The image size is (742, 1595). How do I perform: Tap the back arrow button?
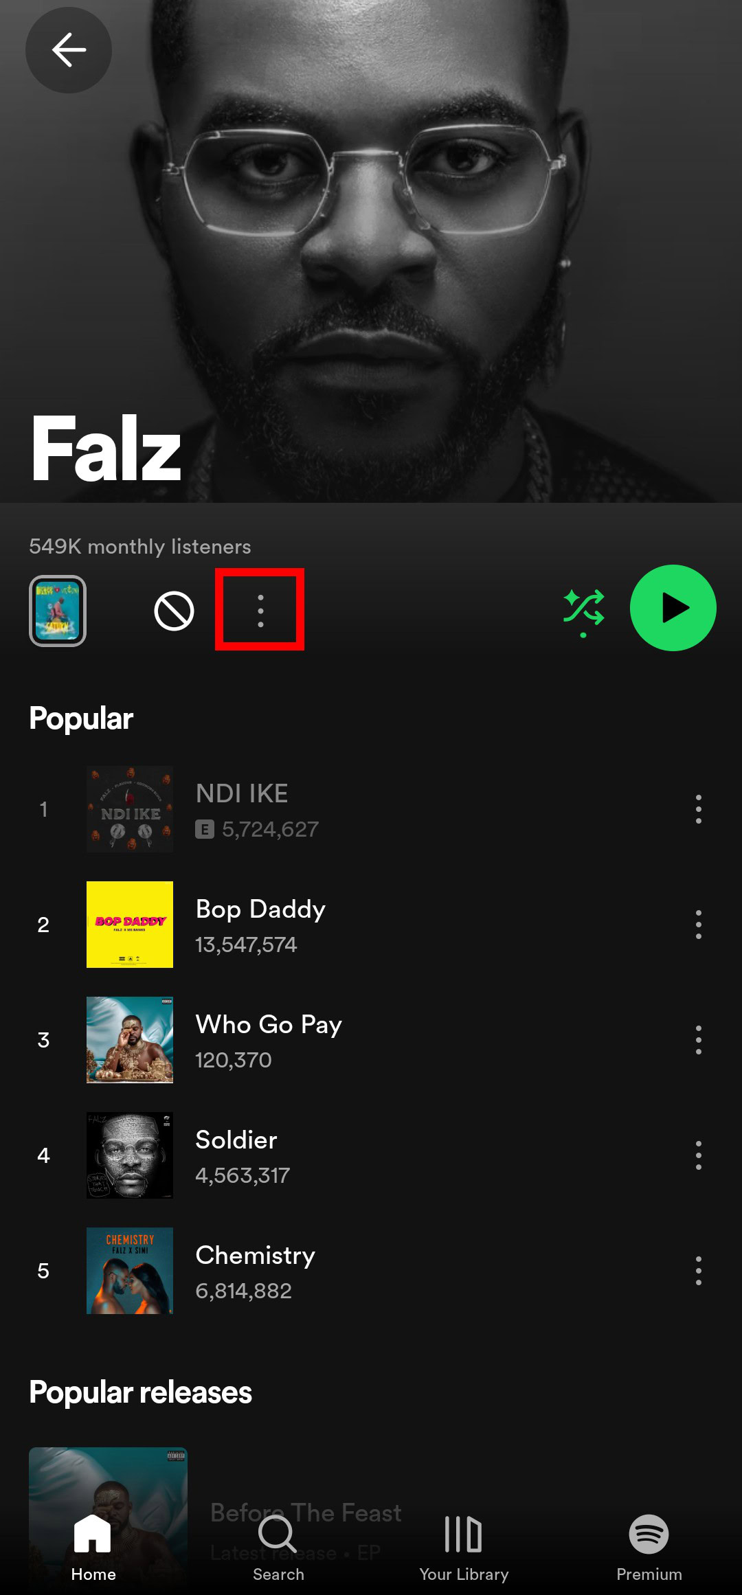(x=69, y=50)
